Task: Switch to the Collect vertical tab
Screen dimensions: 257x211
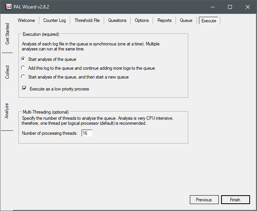Action: click(7, 72)
